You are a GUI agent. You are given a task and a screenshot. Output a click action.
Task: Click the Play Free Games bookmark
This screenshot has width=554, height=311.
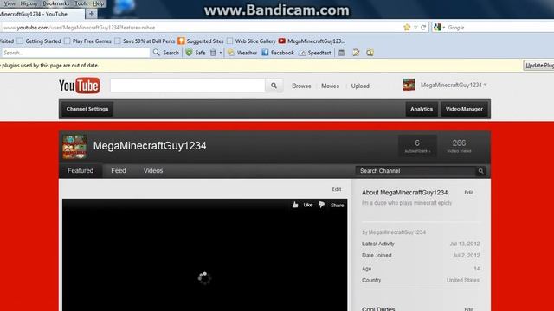click(x=87, y=41)
